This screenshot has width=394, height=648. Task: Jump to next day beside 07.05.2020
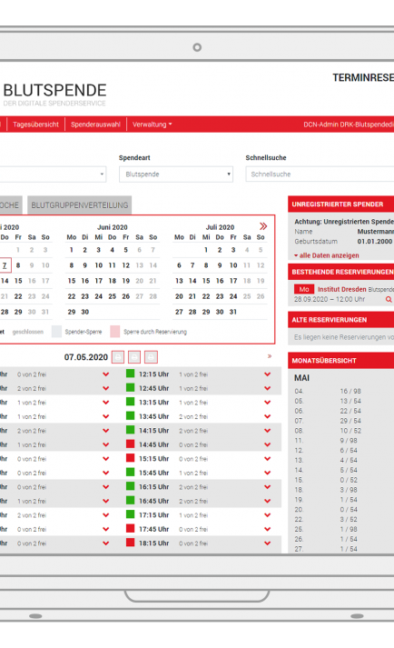coord(270,356)
